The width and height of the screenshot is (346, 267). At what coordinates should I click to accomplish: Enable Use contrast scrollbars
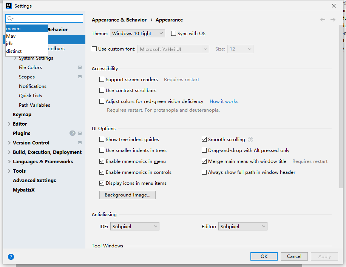(x=102, y=91)
